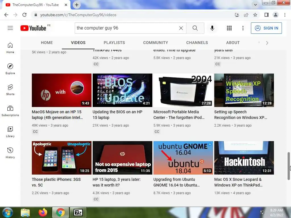This screenshot has height=218, width=291.
Task: Open Ubuntu GNOME 16.04 upgrade thumbnail
Action: click(183, 158)
